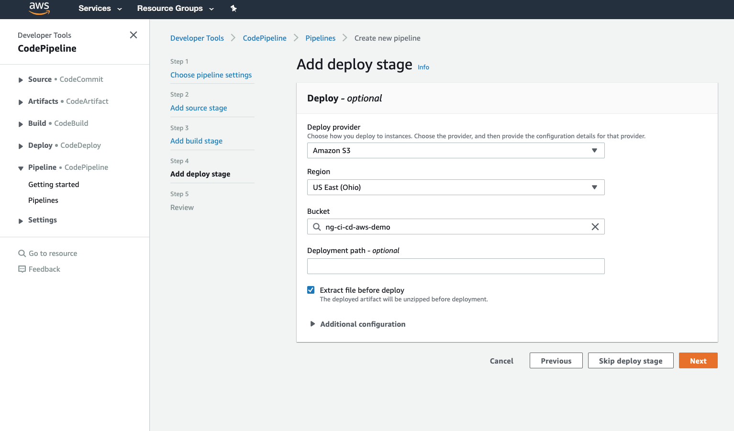
Task: Expand the Settings section
Action: pos(21,221)
